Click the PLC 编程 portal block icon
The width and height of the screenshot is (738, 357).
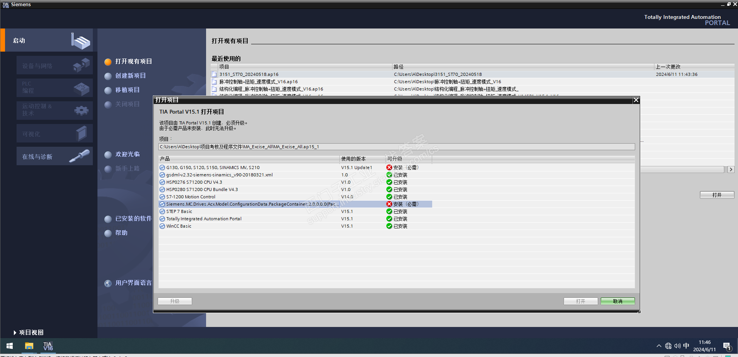[x=81, y=89]
